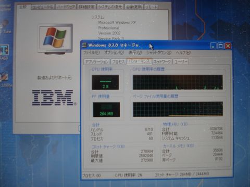This screenshot has width=250, height=187.
Task: Click the CPU usage gauge
Action: point(105,82)
